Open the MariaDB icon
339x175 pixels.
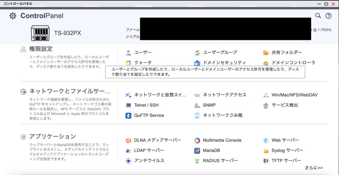click(197, 151)
